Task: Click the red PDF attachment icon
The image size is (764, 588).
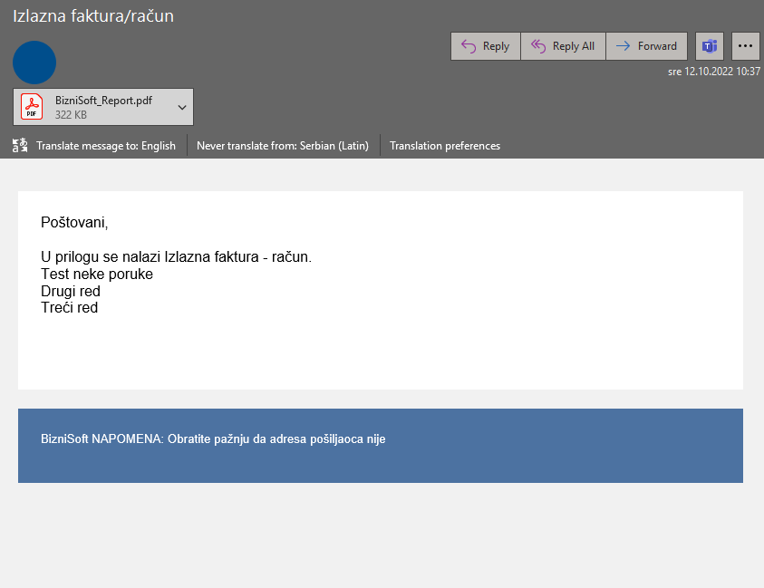Action: click(x=32, y=107)
